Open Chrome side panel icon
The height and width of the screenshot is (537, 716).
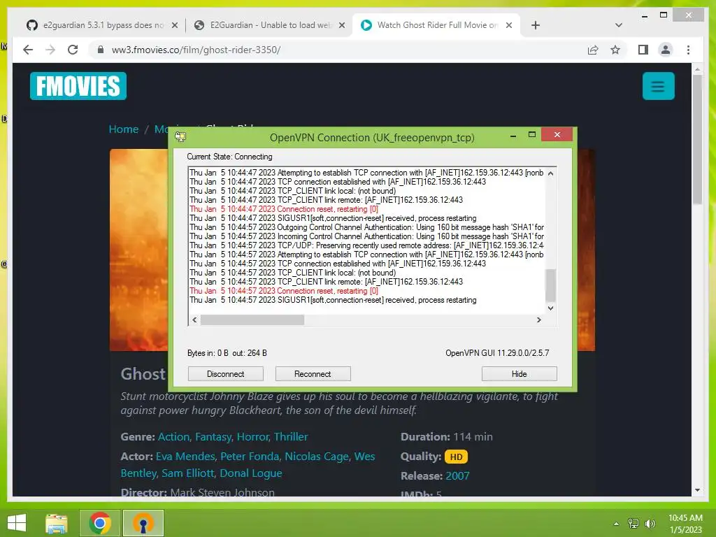click(643, 50)
